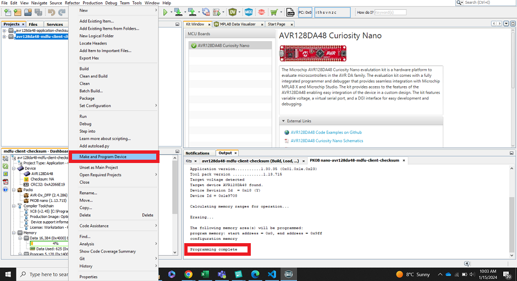Image resolution: width=517 pixels, height=281 pixels.
Task: Collapse the Packs node in dashboard
Action: click(14, 190)
